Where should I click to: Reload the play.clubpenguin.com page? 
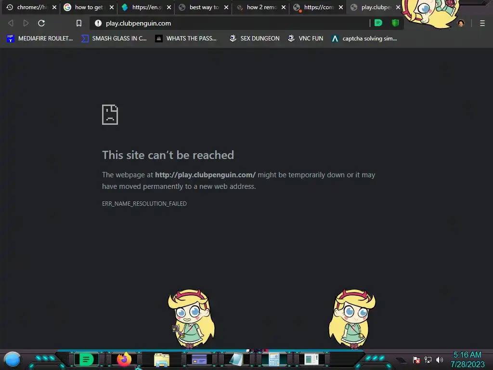41,23
